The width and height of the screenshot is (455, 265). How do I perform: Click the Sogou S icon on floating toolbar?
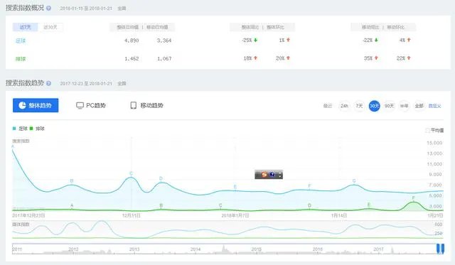[x=264, y=175]
